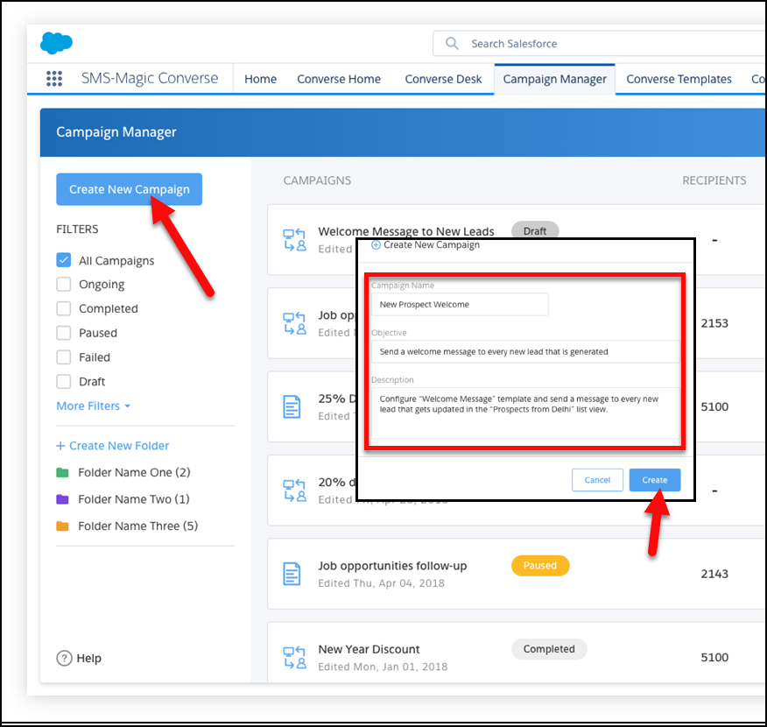Screen dimensions: 767x727
Task: Go to the Home tab
Action: point(260,79)
